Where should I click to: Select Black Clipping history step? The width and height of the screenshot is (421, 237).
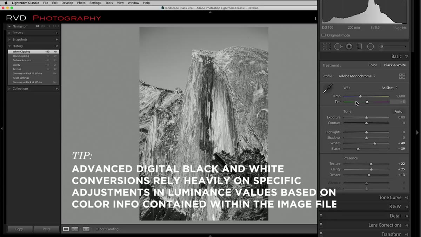point(33,56)
